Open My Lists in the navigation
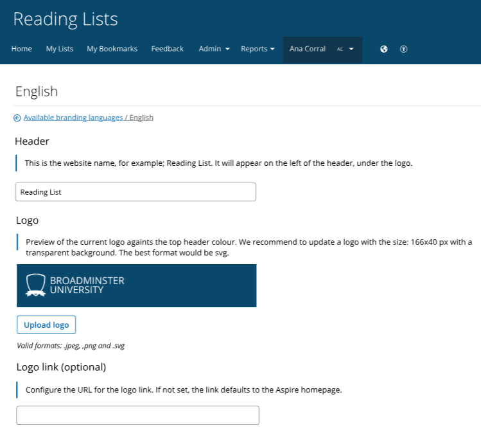 (60, 49)
